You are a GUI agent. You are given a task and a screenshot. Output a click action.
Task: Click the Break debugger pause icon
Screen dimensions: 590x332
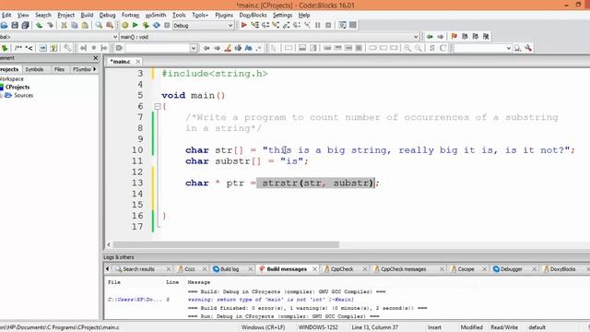pos(317,25)
